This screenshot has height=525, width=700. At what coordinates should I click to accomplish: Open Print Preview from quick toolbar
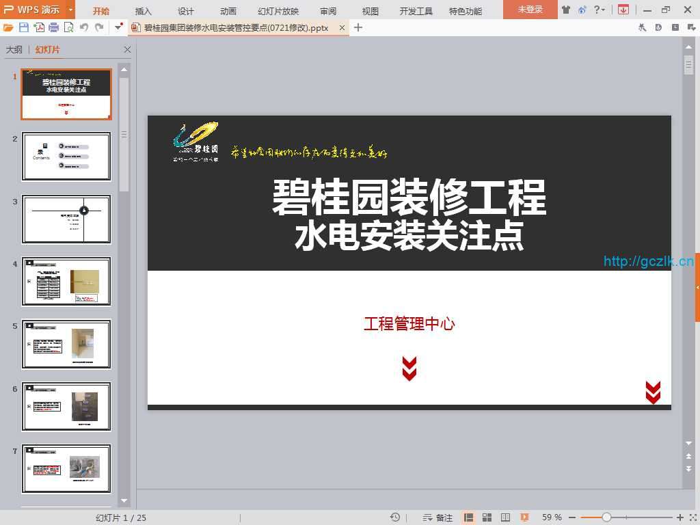(68, 27)
